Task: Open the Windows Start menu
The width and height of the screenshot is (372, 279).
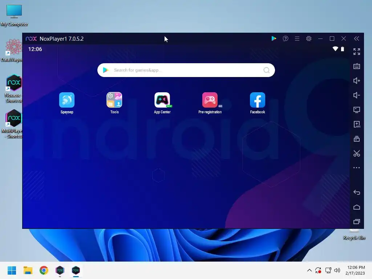Action: coord(12,270)
